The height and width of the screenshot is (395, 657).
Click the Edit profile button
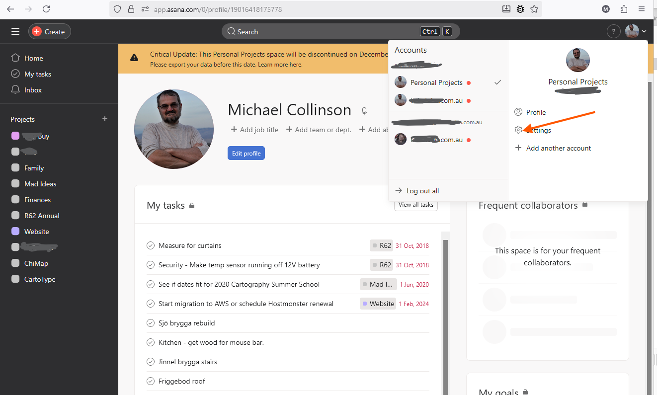pyautogui.click(x=246, y=154)
